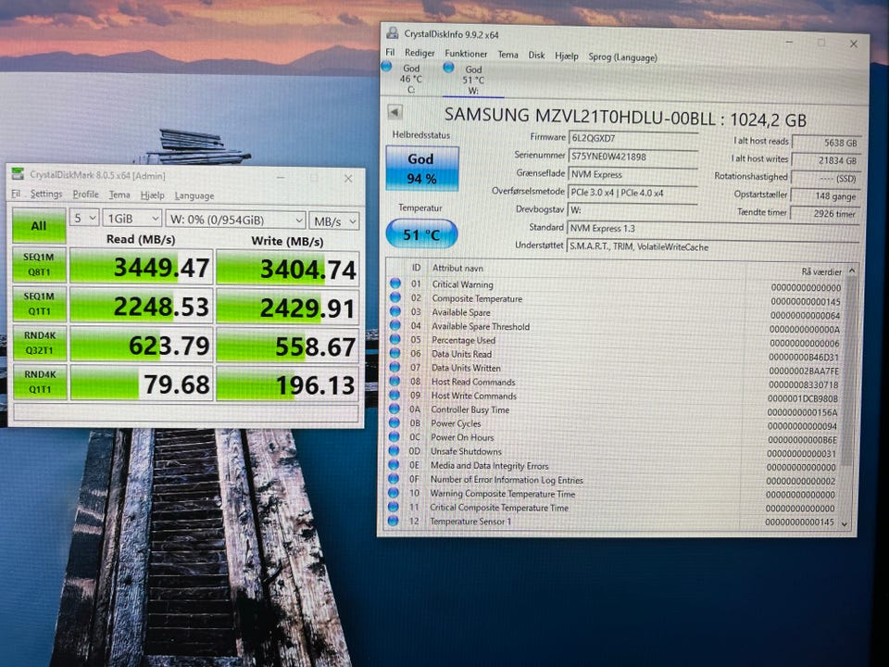Click the All benchmark button in CrystalDiskMark
The width and height of the screenshot is (889, 667).
[x=39, y=226]
